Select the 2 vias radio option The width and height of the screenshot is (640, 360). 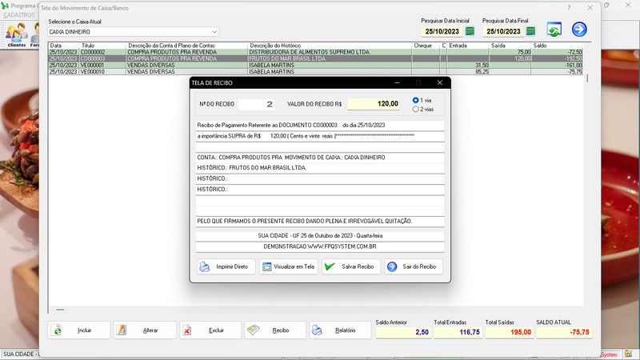415,109
